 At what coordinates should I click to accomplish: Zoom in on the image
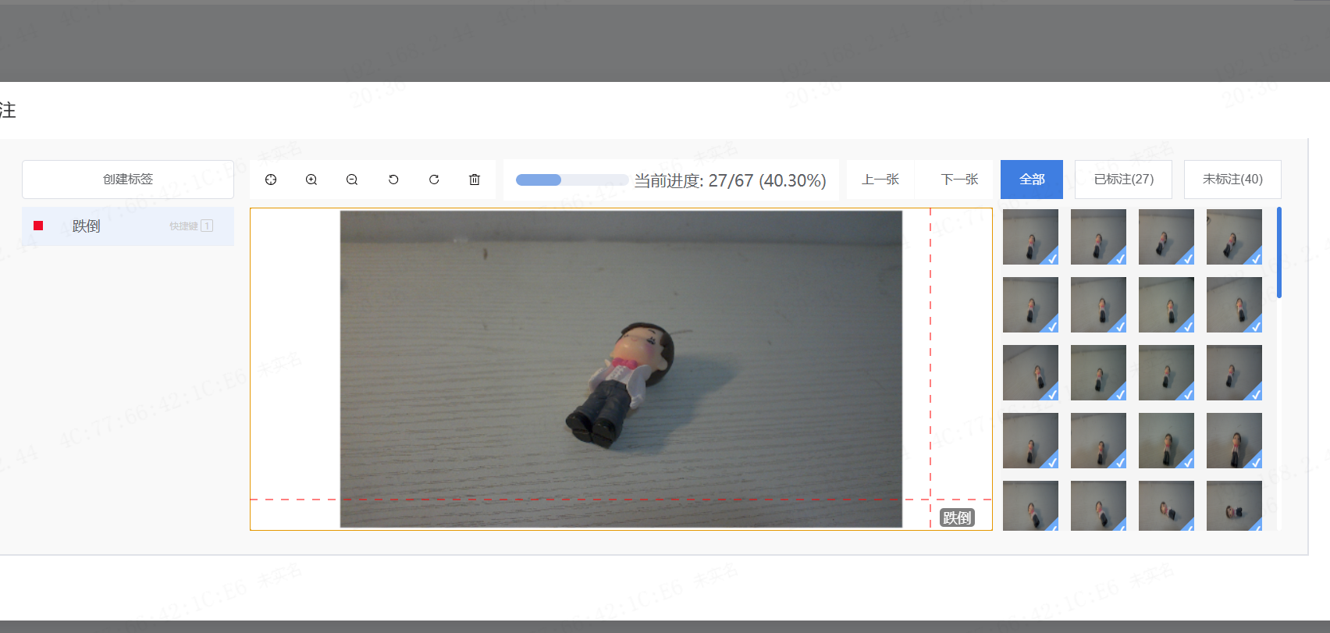coord(311,180)
